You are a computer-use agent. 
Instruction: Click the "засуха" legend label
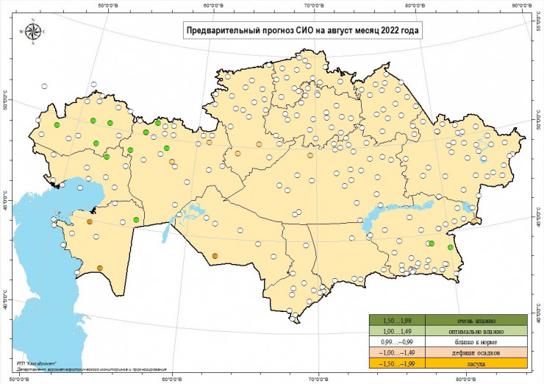coord(476,363)
